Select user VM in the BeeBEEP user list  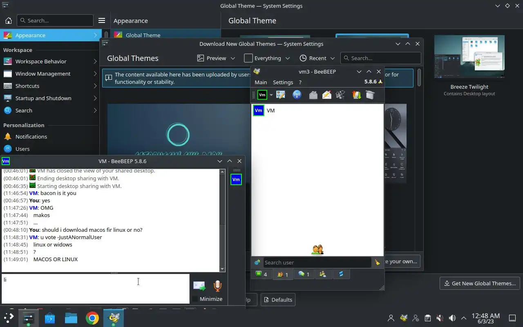point(317,110)
